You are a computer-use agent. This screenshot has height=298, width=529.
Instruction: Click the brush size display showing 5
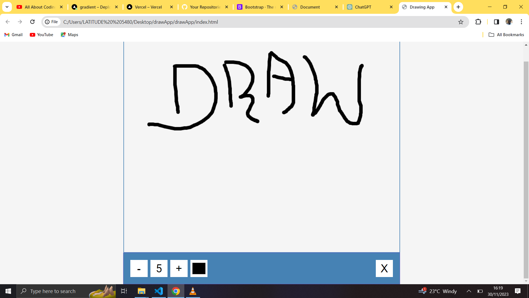(159, 268)
